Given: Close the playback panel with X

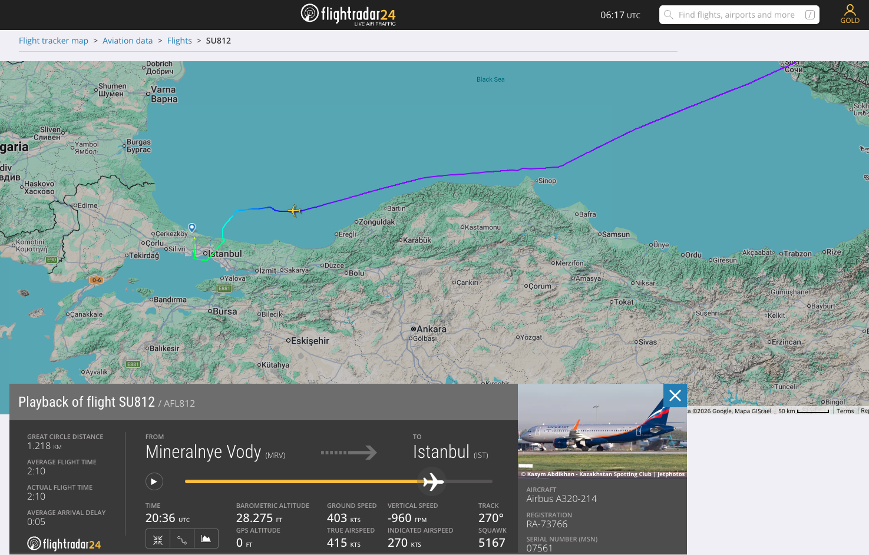Looking at the screenshot, I should coord(675,396).
